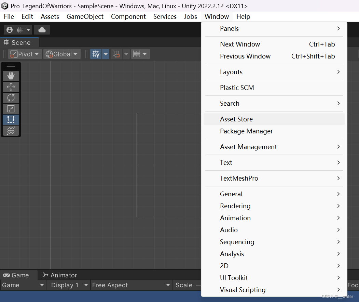This screenshot has height=302, width=359.
Task: Open the Game view mode dropdown
Action: click(23, 285)
